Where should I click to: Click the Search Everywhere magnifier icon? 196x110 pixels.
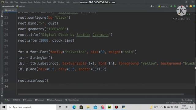pyautogui.click(x=187, y=6)
